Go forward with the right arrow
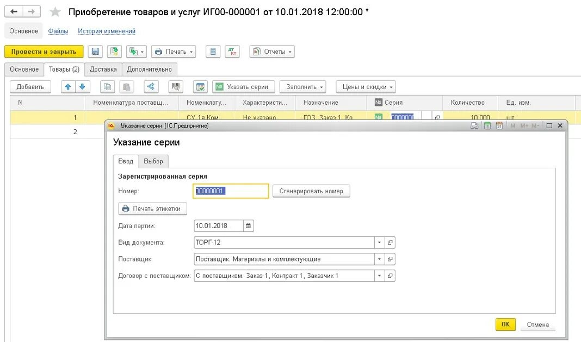Screen dimensions: 581x342 32,12
